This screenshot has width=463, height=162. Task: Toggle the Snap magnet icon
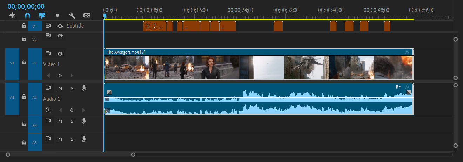point(27,15)
